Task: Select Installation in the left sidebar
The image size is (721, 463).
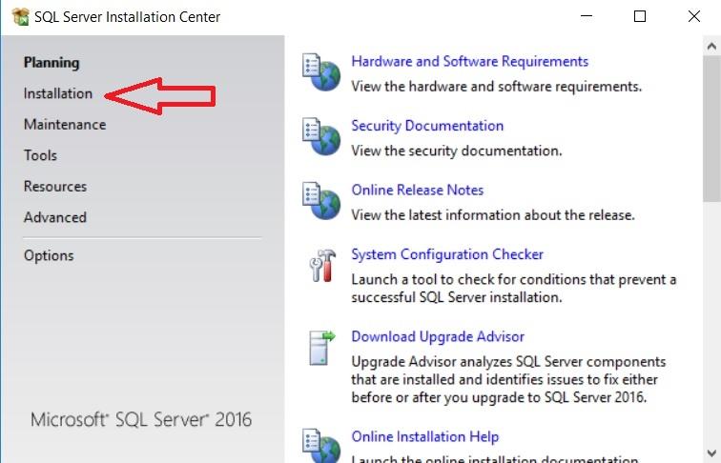Action: tap(58, 93)
